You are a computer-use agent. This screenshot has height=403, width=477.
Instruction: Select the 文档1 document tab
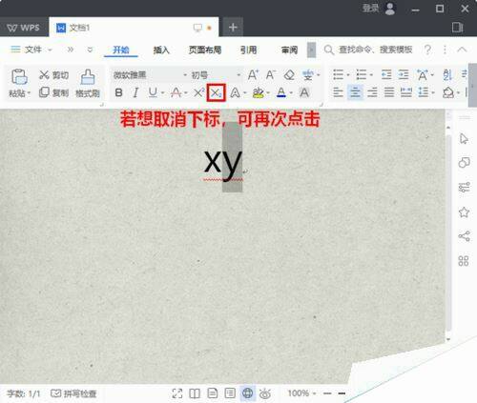[x=134, y=28]
